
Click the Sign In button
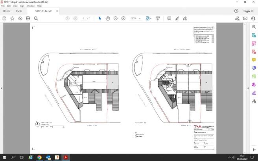tap(248, 11)
